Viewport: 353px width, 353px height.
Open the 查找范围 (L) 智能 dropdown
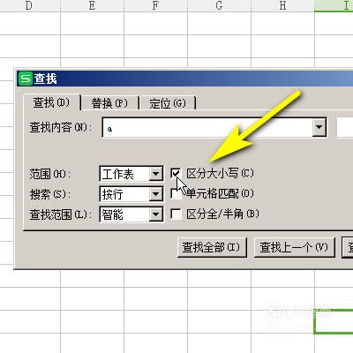(131, 214)
